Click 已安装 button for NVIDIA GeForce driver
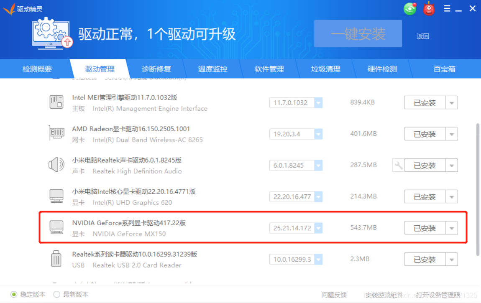The width and height of the screenshot is (481, 303). (425, 228)
